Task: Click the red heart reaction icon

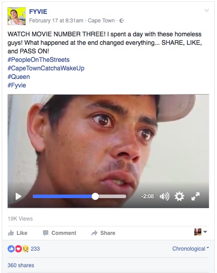Action: (x=18, y=249)
